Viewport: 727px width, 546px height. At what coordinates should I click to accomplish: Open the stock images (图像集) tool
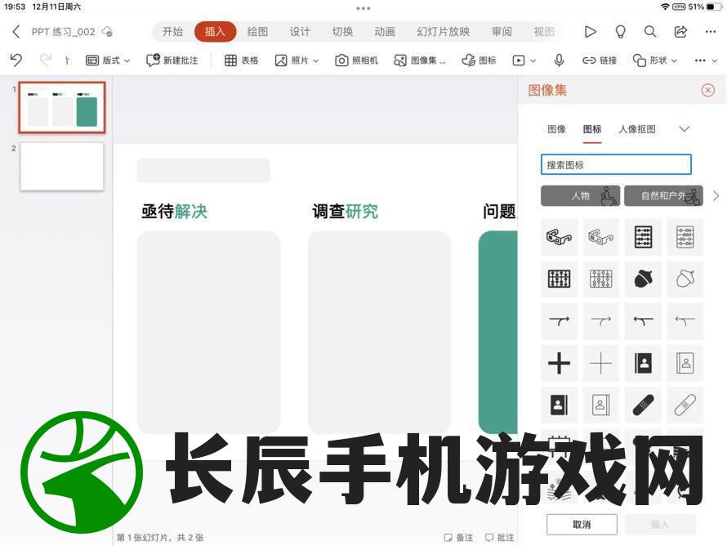click(420, 60)
